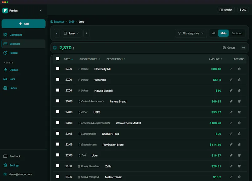Switch to the Main filter tab
The width and height of the screenshot is (252, 181).
(223, 33)
